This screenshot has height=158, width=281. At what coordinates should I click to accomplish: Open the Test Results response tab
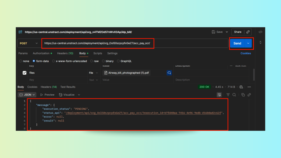[x=68, y=87]
